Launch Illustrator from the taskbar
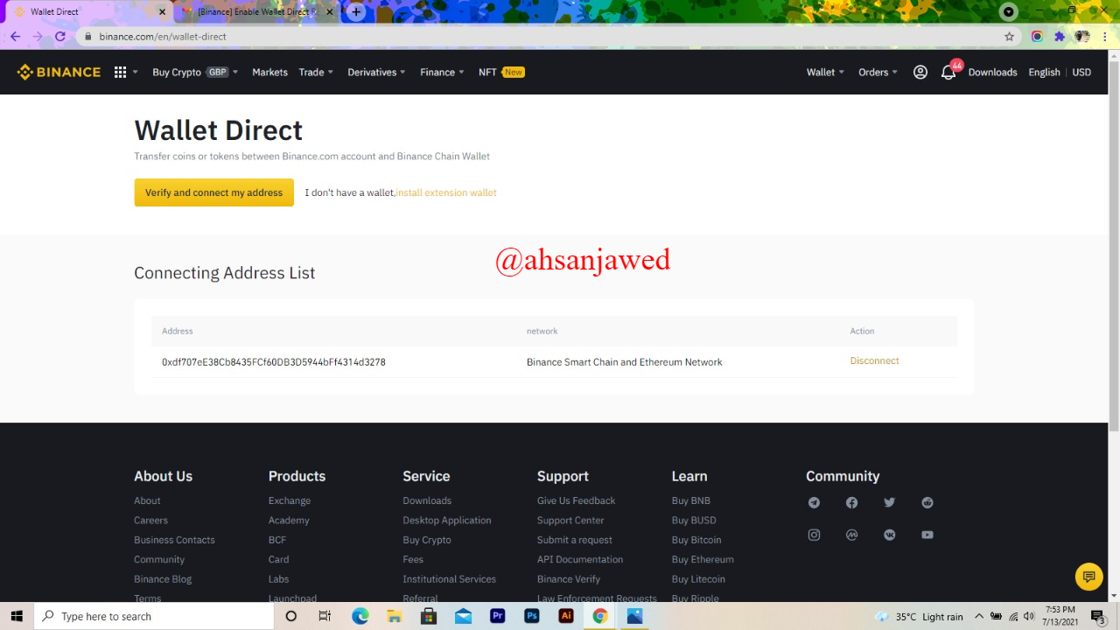The height and width of the screenshot is (630, 1120). pos(566,616)
